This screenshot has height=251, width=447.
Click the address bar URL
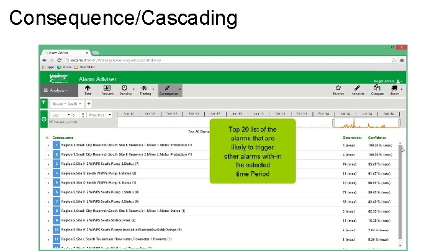[115, 60]
